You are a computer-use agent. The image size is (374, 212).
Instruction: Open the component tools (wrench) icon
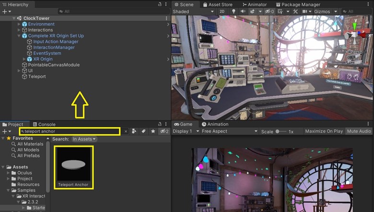click(295, 11)
